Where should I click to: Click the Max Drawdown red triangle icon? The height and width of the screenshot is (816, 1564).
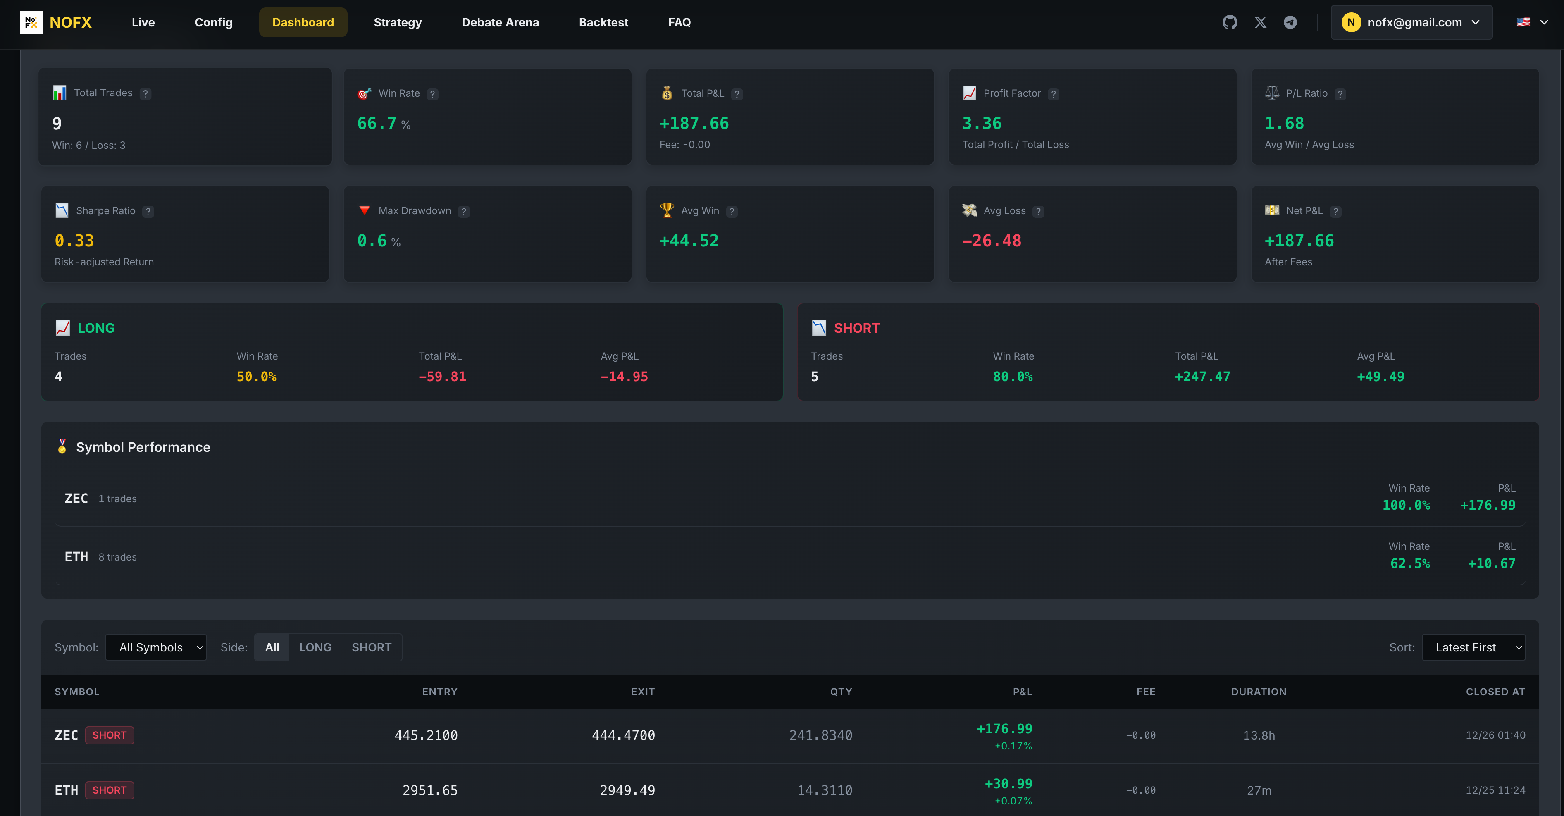coord(364,210)
